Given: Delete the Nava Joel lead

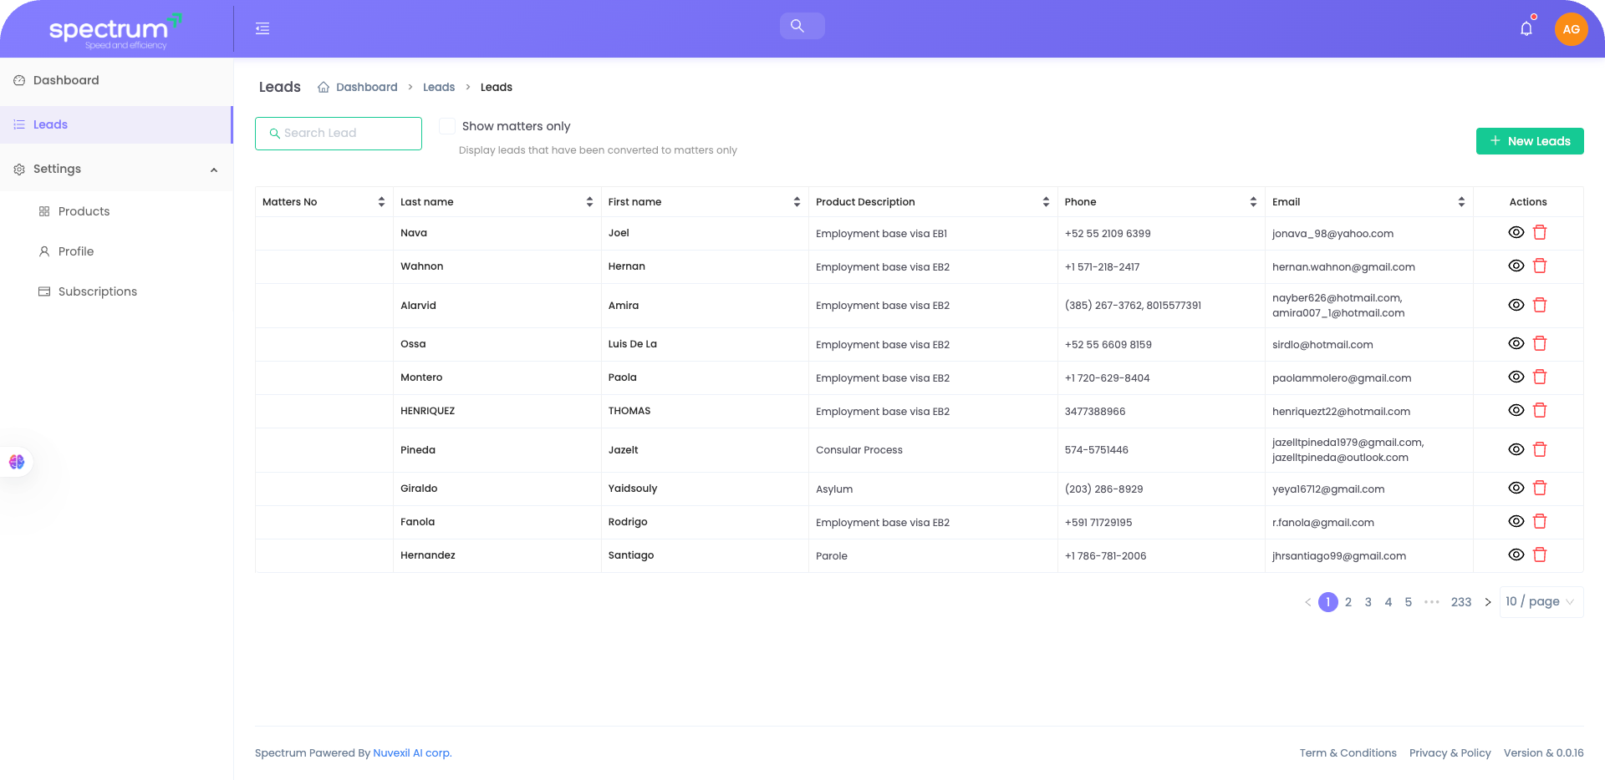Looking at the screenshot, I should [x=1540, y=232].
